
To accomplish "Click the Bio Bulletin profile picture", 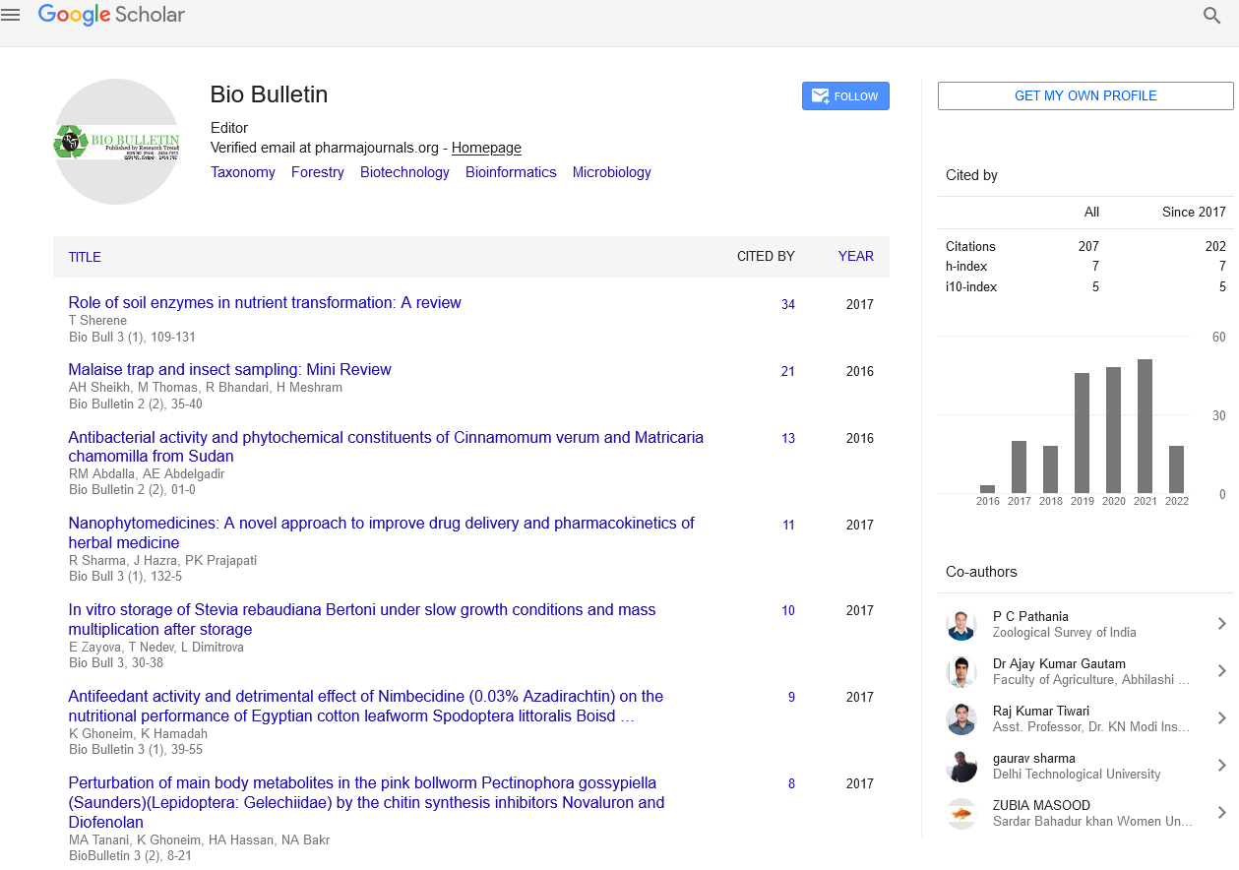I will pyautogui.click(x=116, y=142).
